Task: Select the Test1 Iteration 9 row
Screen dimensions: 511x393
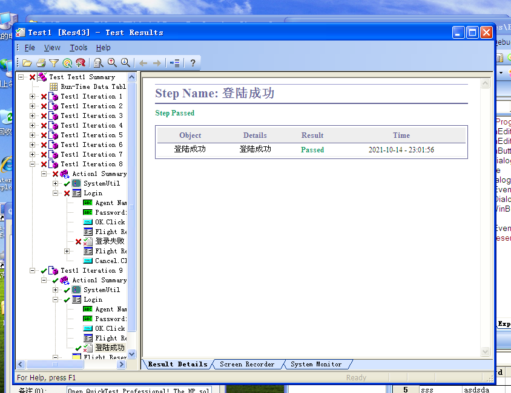Action: (x=91, y=271)
